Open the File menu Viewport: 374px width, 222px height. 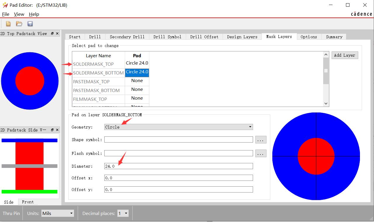tap(5, 14)
